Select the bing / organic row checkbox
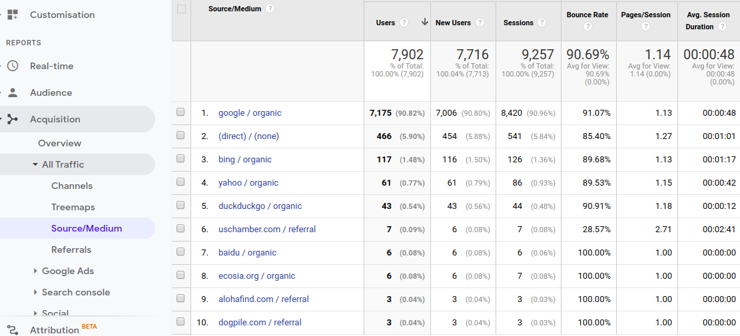The image size is (740, 336). pos(181,159)
